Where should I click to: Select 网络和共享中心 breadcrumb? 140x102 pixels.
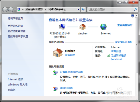tap(57, 9)
